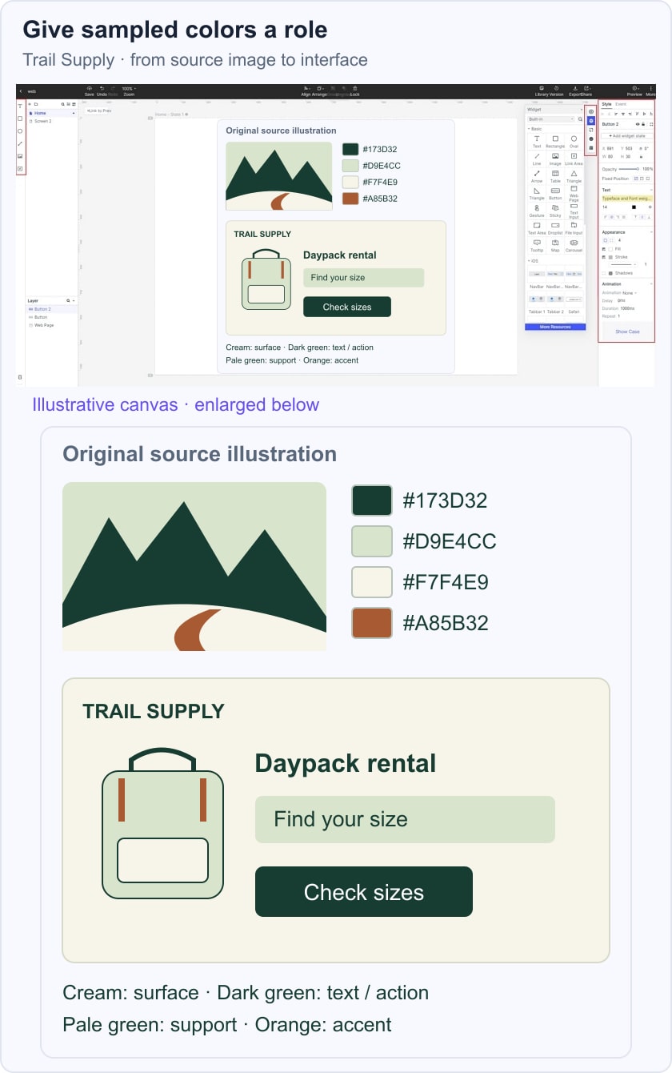Click the Undo icon in top bar

(102, 88)
